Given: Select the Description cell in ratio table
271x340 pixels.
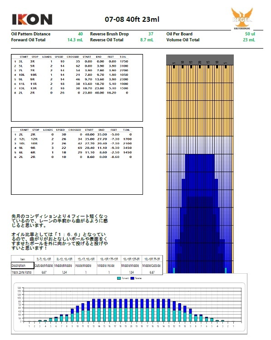Looking at the screenshot, I should [x=23, y=266].
